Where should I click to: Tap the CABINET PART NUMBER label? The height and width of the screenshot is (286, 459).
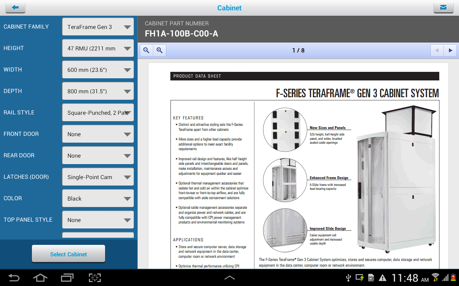click(177, 23)
